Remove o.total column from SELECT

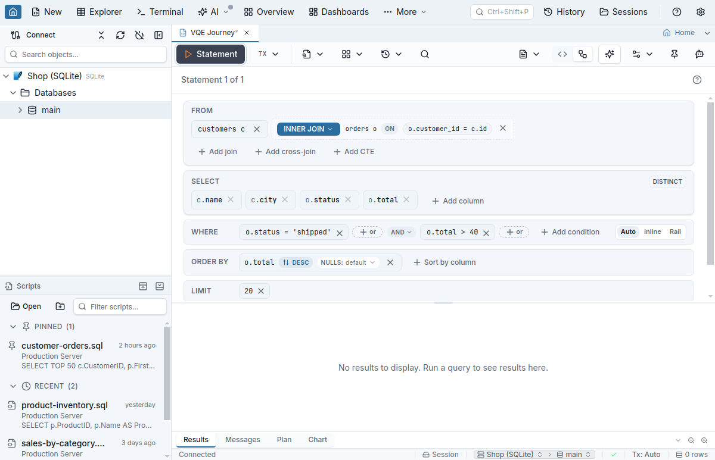(406, 200)
